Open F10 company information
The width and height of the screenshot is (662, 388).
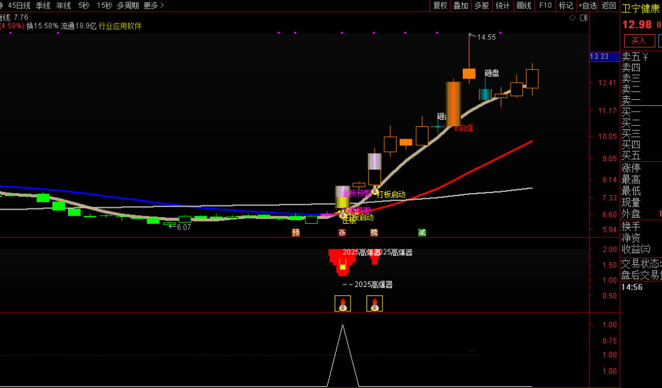coord(544,6)
